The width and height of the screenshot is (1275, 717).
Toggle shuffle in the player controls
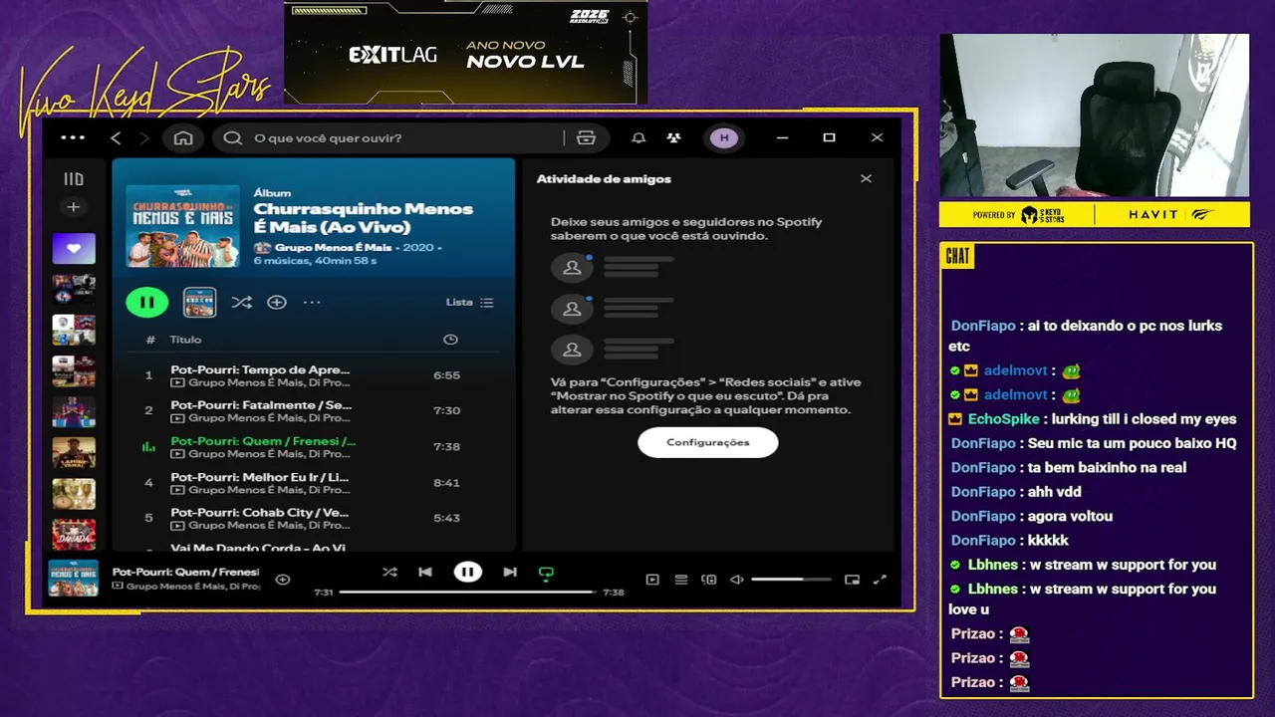click(389, 573)
